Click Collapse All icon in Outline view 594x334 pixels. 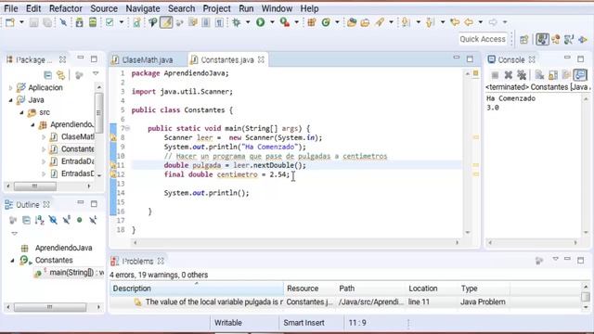coord(26,220)
